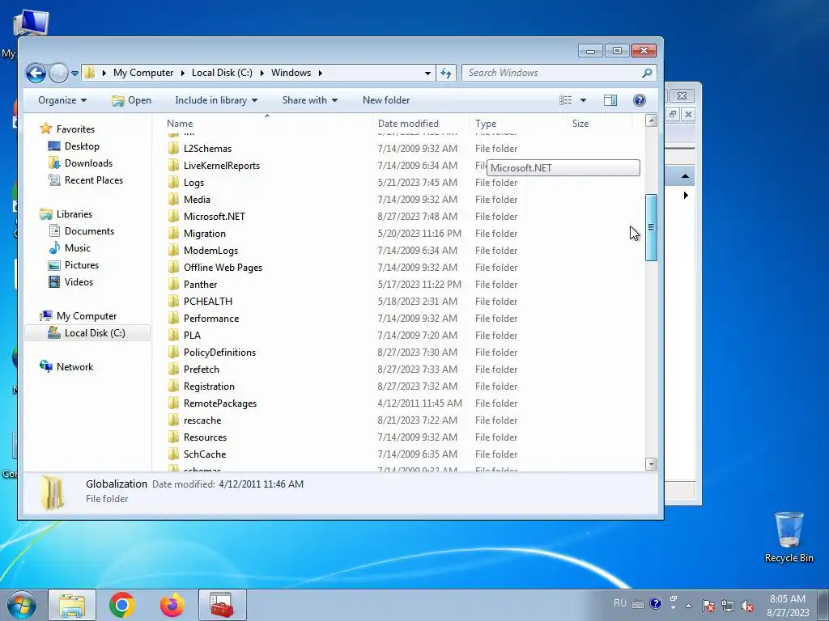The image size is (829, 621).
Task: Open the Pictures library
Action: pyautogui.click(x=74, y=265)
